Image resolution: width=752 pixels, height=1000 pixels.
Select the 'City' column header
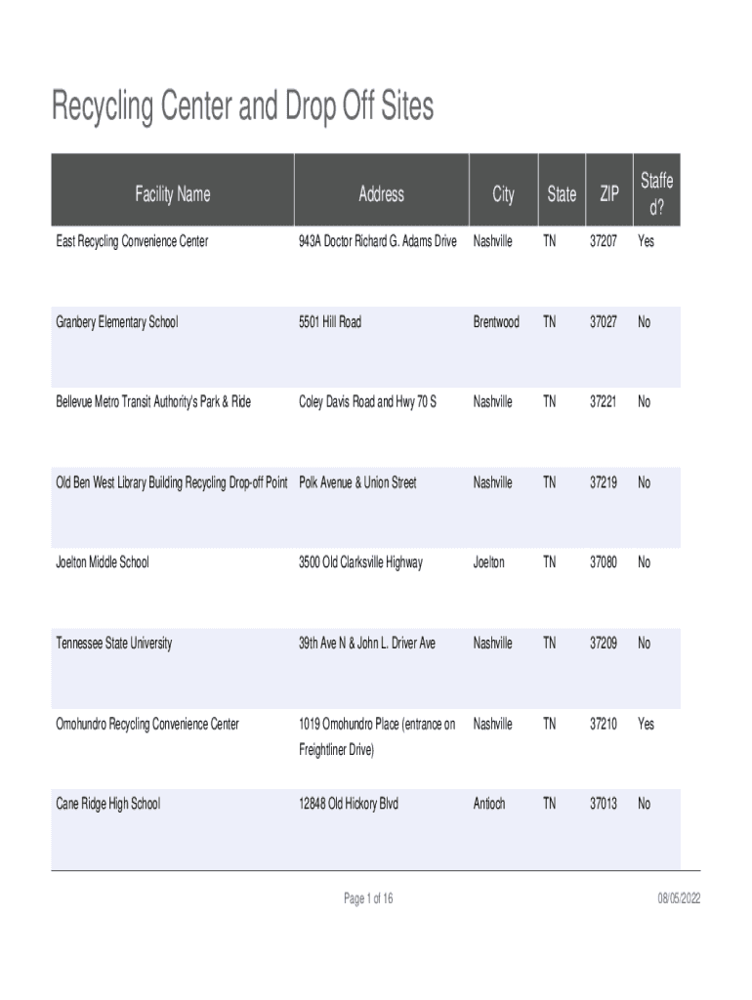coord(503,194)
